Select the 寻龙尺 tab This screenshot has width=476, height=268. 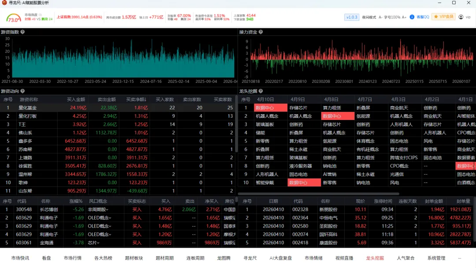(x=250, y=258)
